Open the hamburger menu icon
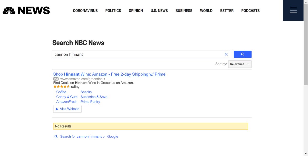This screenshot has width=308, height=156. (293, 10)
